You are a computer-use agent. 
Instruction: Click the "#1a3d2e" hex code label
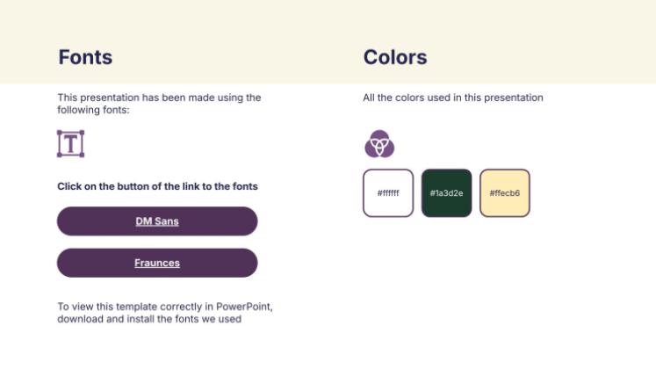click(446, 193)
